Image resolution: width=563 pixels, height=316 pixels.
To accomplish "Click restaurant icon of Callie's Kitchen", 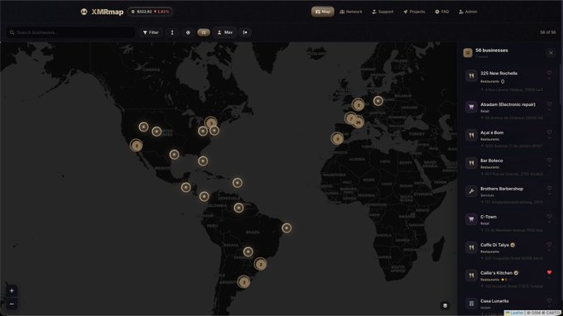I will click(x=471, y=275).
